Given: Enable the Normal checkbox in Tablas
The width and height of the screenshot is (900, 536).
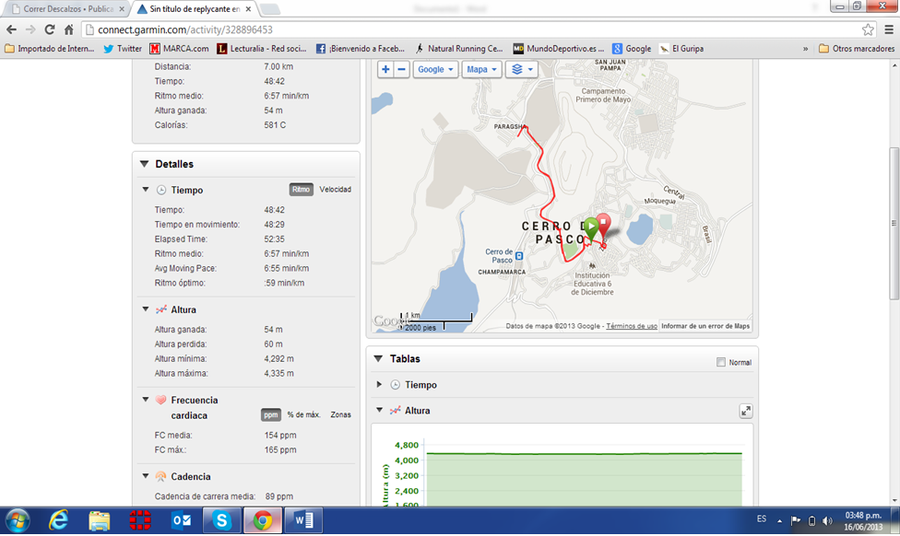Looking at the screenshot, I should [x=721, y=362].
